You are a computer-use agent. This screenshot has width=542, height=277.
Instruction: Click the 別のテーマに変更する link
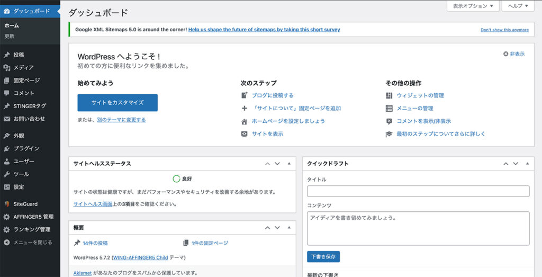pyautogui.click(x=121, y=120)
